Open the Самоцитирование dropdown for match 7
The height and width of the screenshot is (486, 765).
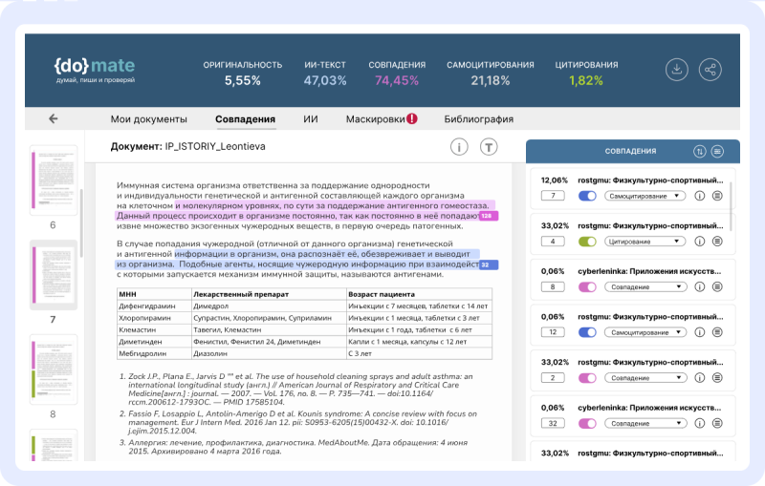pos(645,196)
